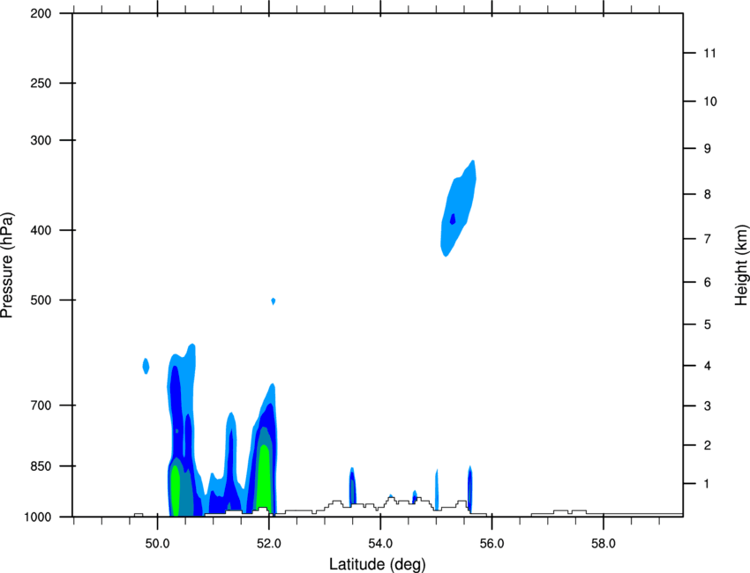Image resolution: width=750 pixels, height=573 pixels.
Task: Click the thin light-blue sliver at 55.0 latitude
Action: coord(437,490)
